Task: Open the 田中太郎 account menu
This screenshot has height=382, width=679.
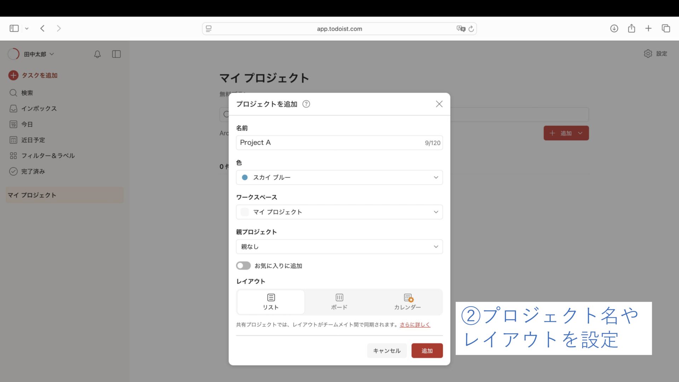Action: (35, 54)
